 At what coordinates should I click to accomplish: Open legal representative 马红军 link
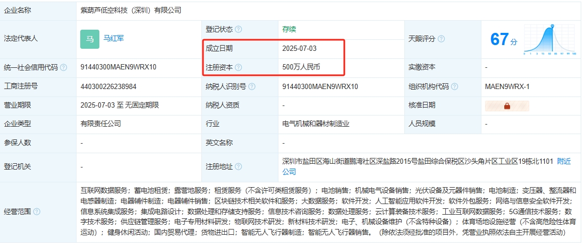(114, 38)
